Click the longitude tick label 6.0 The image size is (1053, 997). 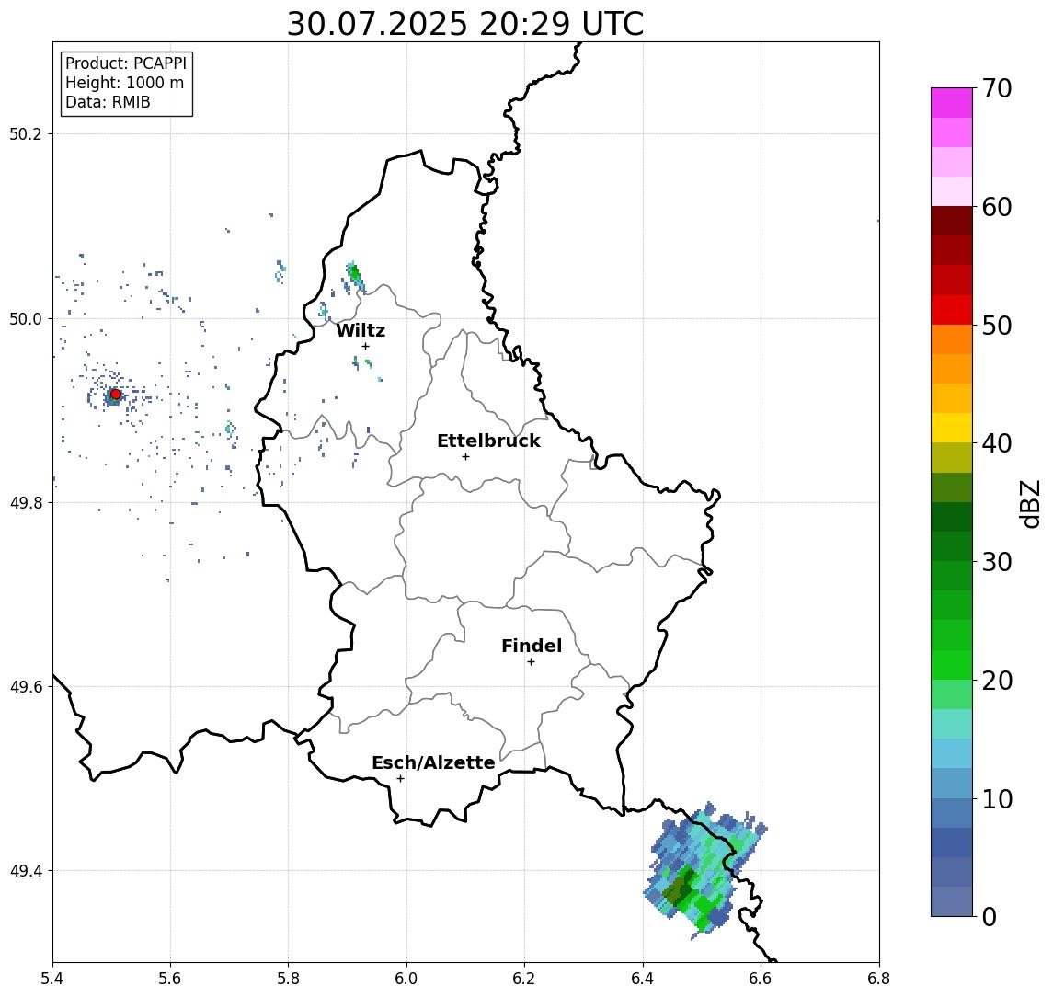[x=406, y=978]
